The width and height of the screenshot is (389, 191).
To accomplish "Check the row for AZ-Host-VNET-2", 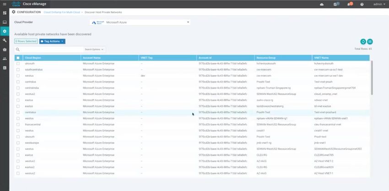I will pyautogui.click(x=18, y=161).
